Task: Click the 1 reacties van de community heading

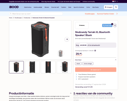Action: pos(93,93)
